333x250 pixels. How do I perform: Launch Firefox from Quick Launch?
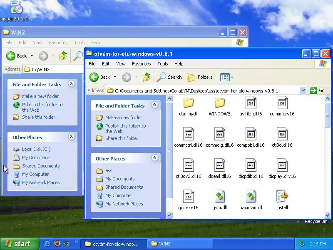[x=57, y=244]
